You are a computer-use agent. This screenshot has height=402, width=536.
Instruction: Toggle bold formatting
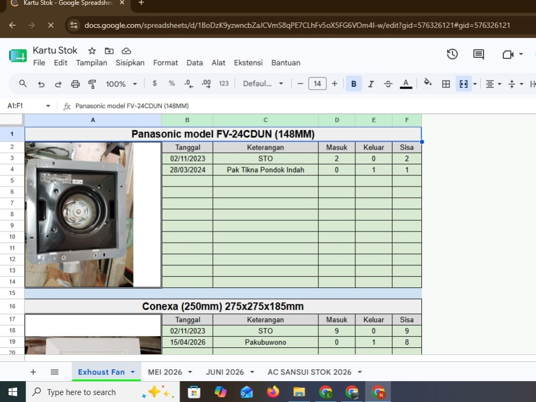pyautogui.click(x=354, y=84)
